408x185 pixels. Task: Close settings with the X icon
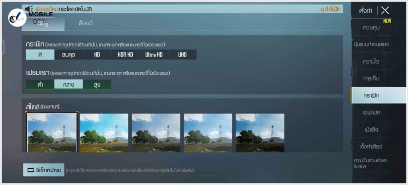[x=385, y=11]
